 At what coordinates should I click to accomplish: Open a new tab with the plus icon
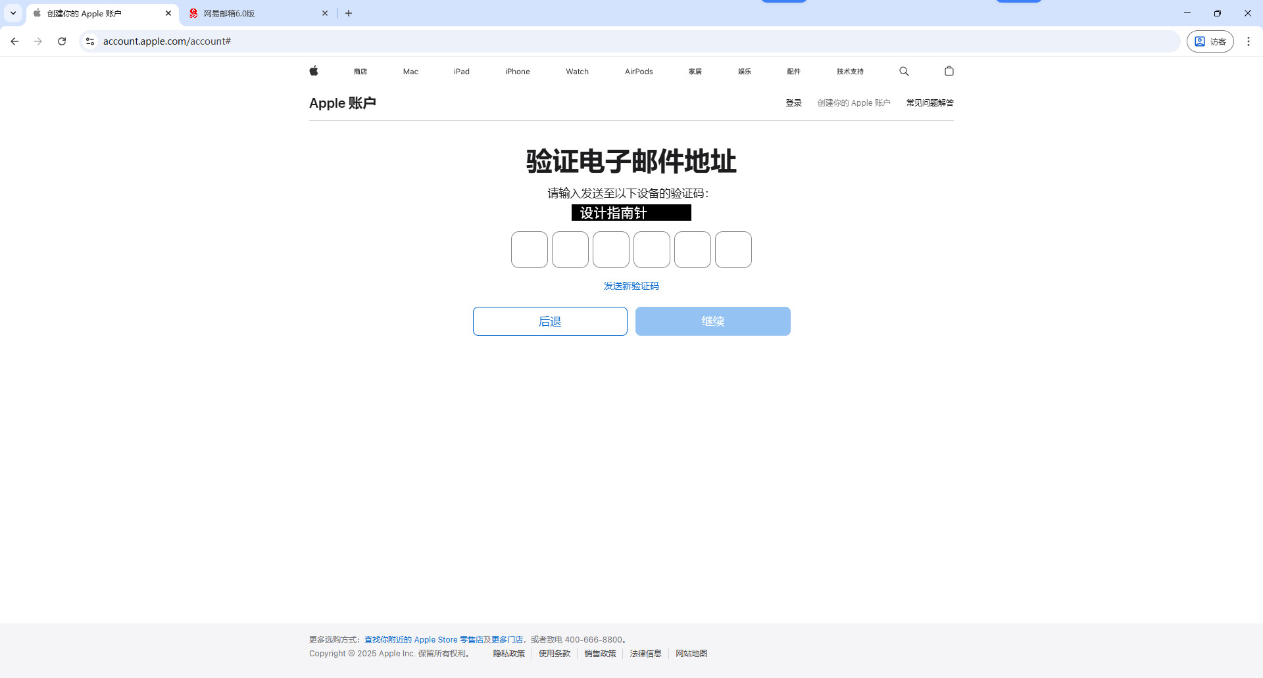pos(349,13)
